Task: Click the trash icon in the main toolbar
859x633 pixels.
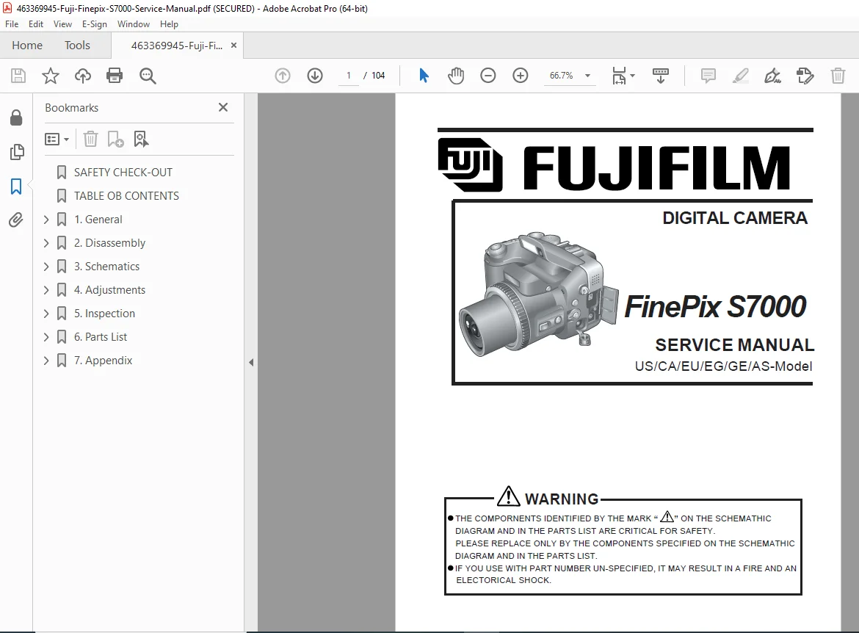Action: pos(838,76)
